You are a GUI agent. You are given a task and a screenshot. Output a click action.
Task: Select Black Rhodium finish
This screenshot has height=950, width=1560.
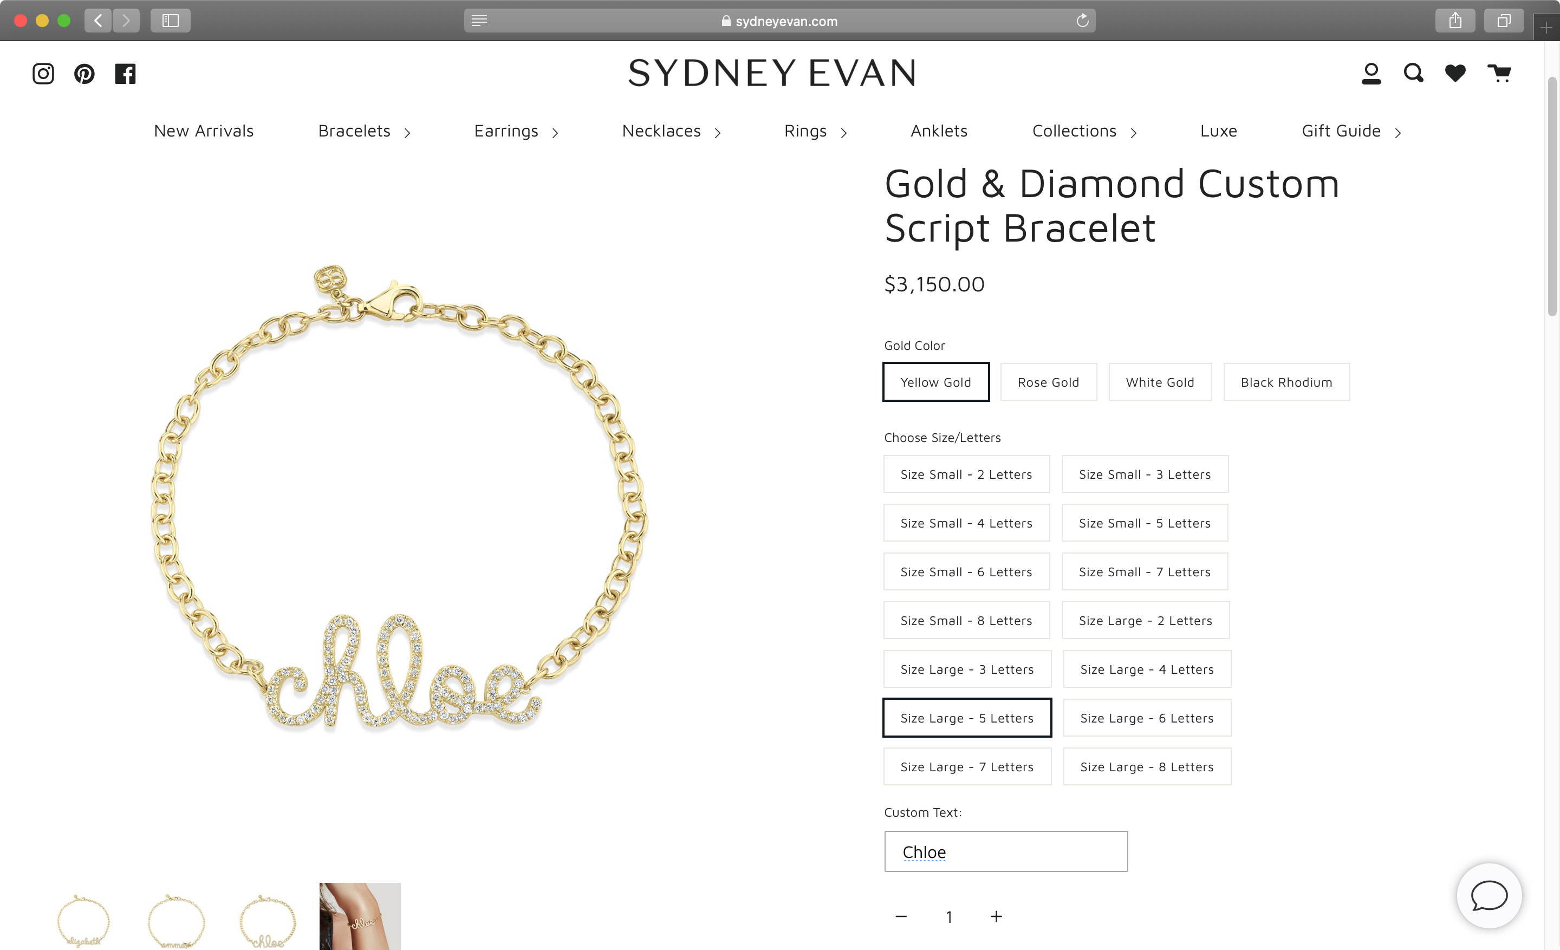coord(1286,382)
